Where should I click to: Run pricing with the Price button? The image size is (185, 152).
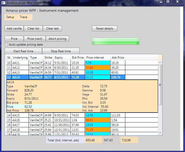coord(14,39)
